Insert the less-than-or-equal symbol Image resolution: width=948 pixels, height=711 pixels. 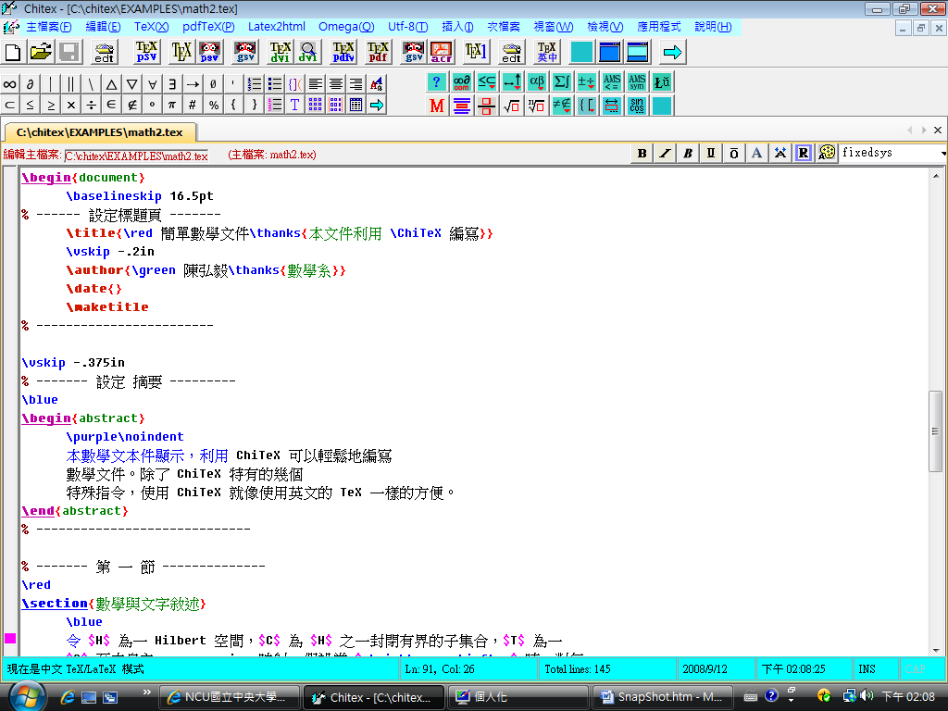[30, 105]
